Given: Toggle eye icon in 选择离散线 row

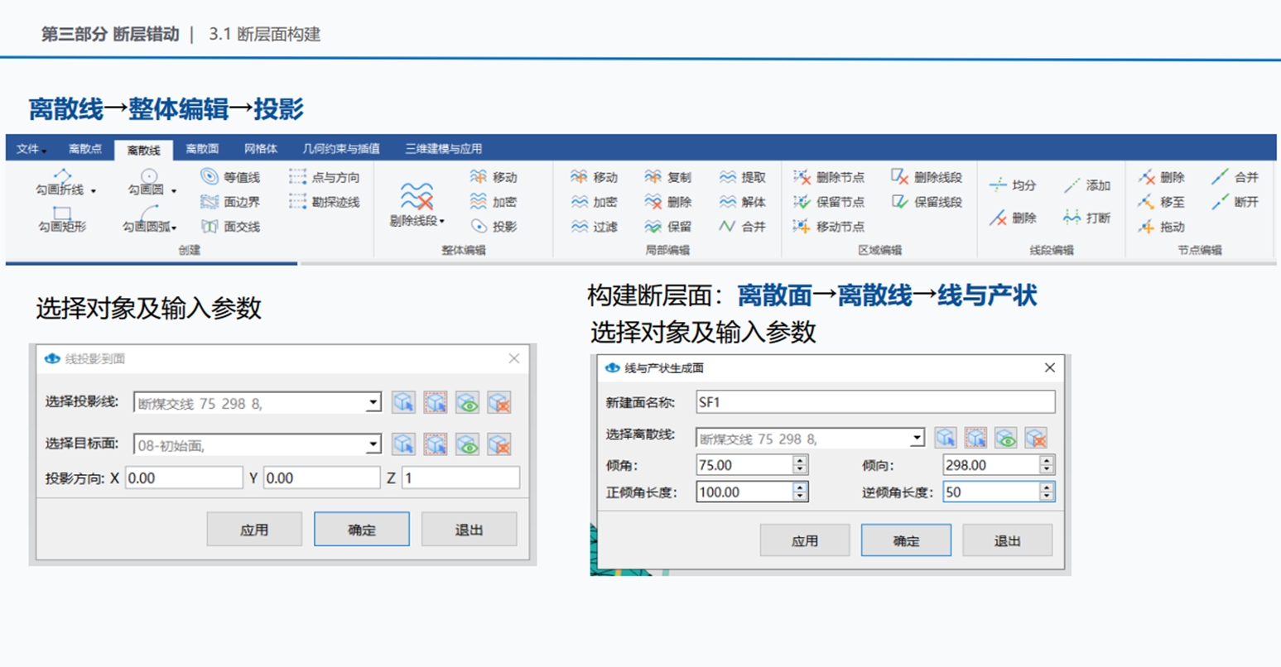Looking at the screenshot, I should click(1005, 438).
